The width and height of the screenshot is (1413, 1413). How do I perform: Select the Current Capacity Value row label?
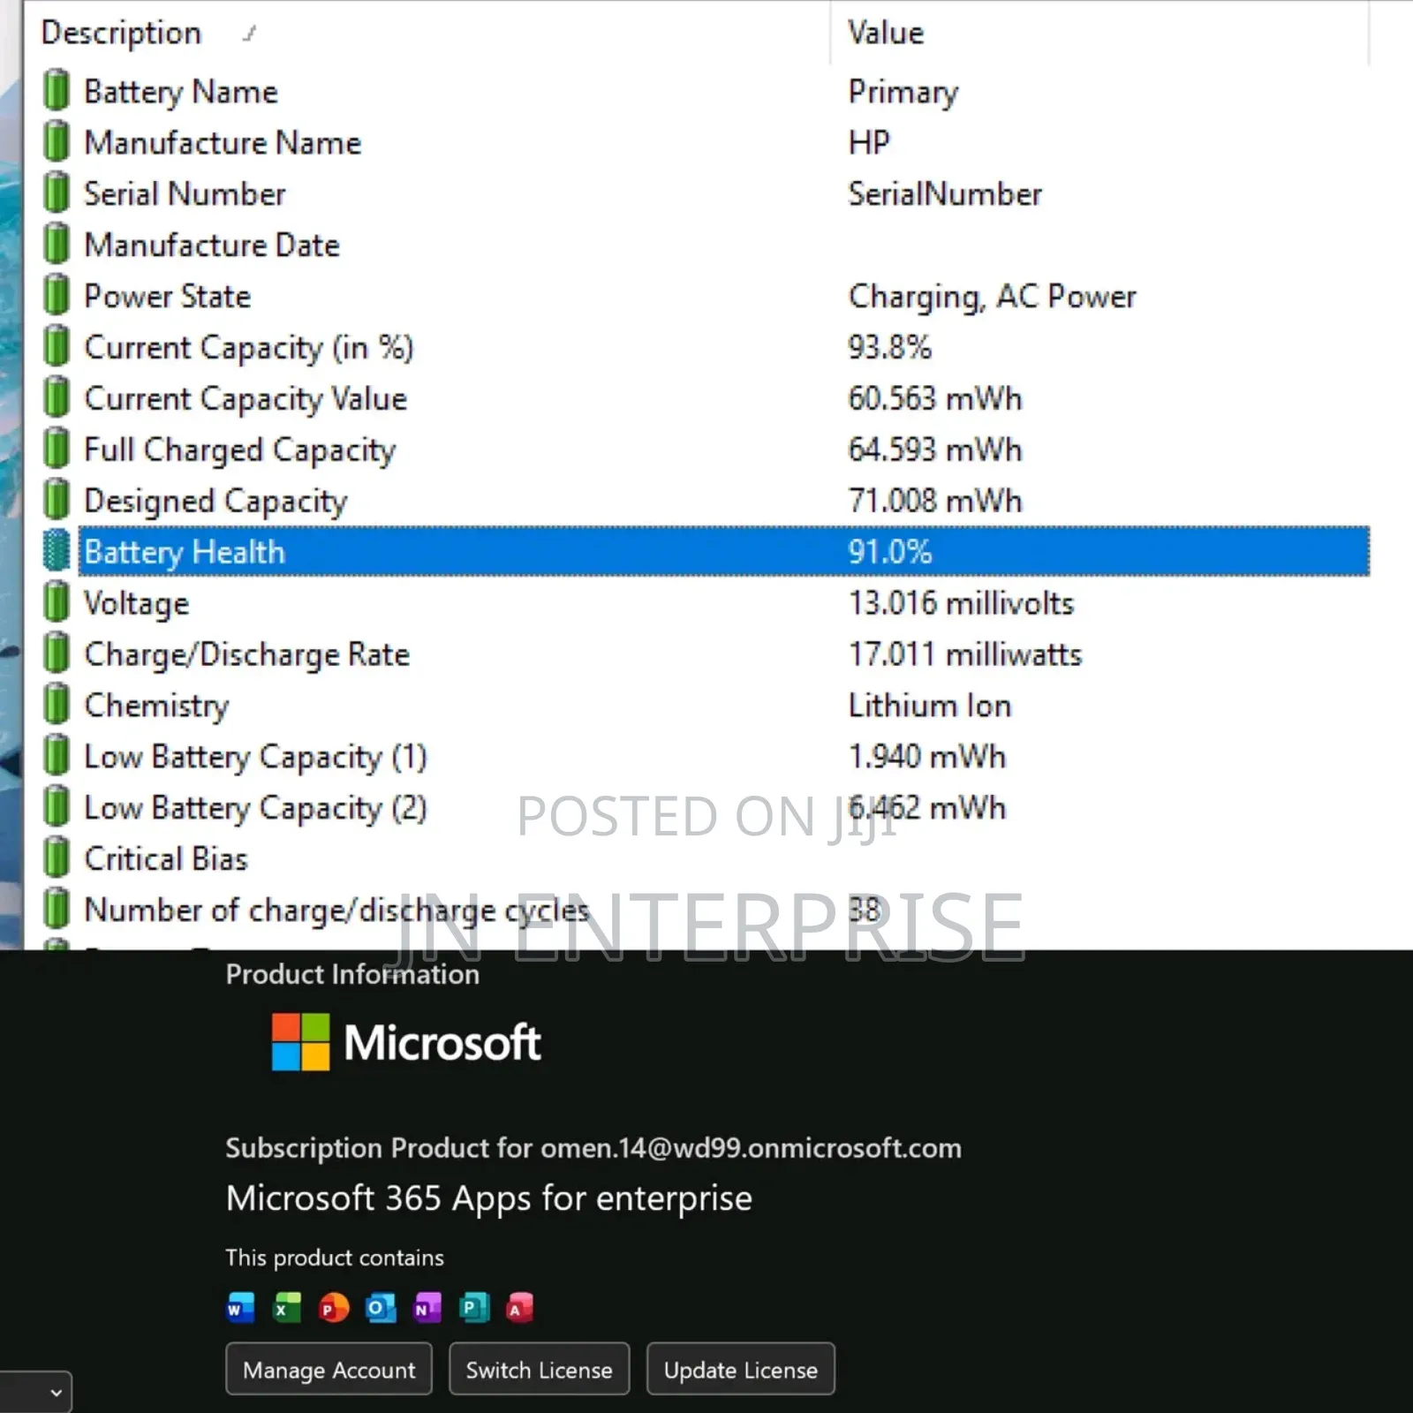tap(246, 399)
